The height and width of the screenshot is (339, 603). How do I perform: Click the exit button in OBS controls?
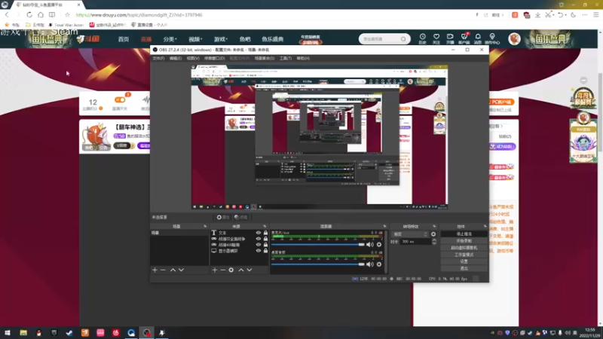pos(464,268)
